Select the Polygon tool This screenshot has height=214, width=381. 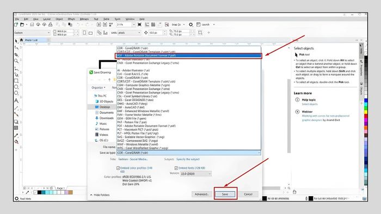pyautogui.click(x=16, y=93)
